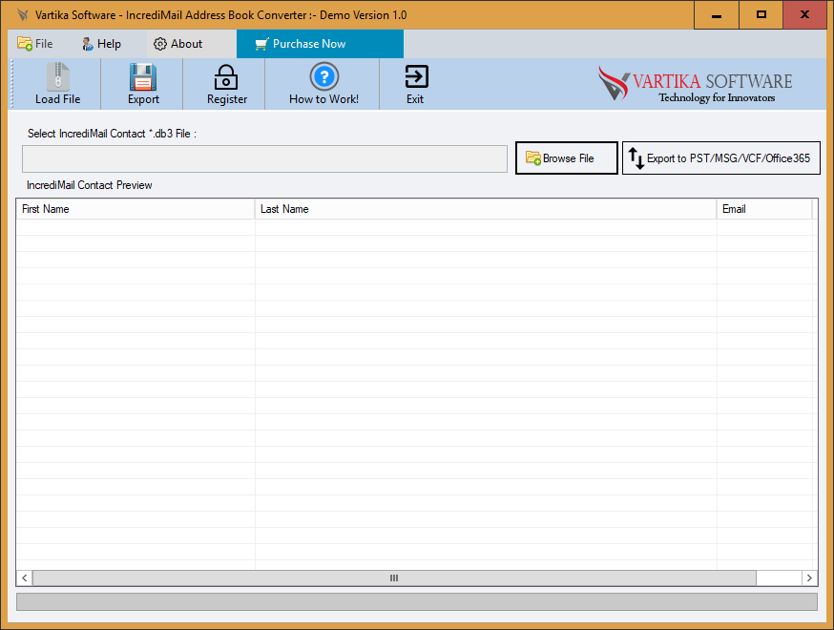Click the Load File zip icon

(x=57, y=76)
